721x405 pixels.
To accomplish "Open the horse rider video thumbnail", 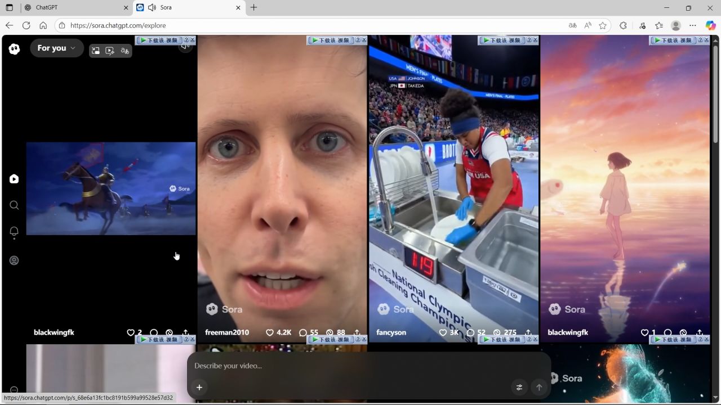I will 111,188.
